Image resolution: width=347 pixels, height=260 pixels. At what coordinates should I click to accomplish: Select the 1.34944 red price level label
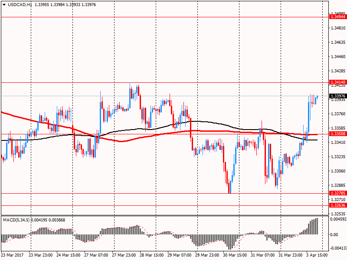click(338, 17)
